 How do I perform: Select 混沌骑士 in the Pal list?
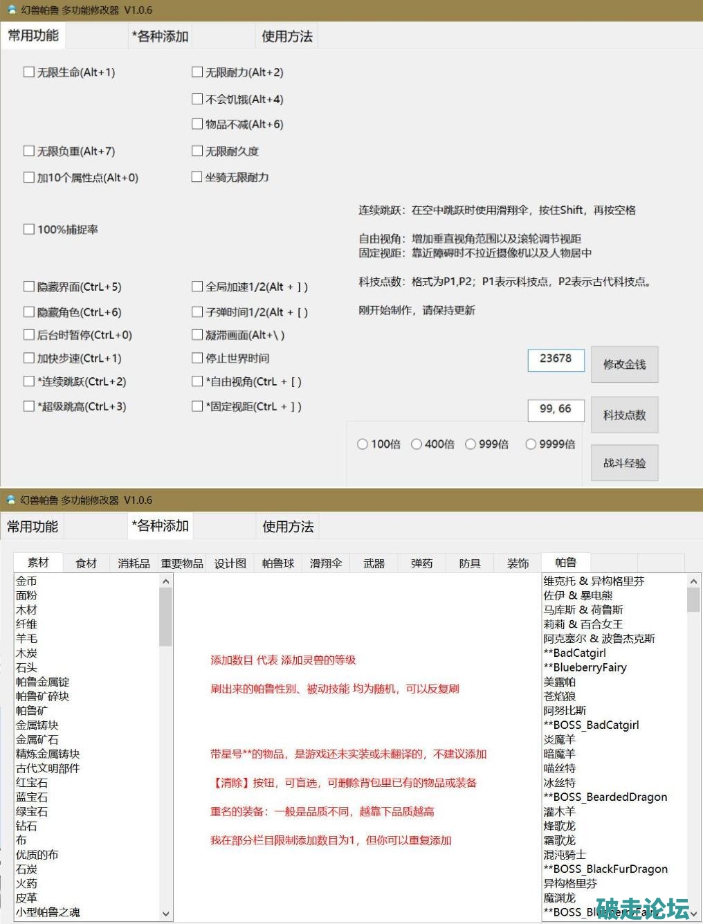pyautogui.click(x=565, y=855)
